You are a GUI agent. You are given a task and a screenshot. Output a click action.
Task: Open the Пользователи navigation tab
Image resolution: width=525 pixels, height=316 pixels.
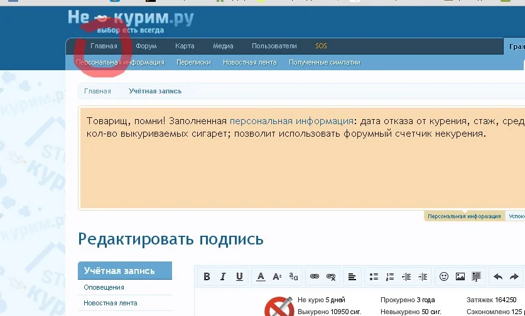(274, 46)
